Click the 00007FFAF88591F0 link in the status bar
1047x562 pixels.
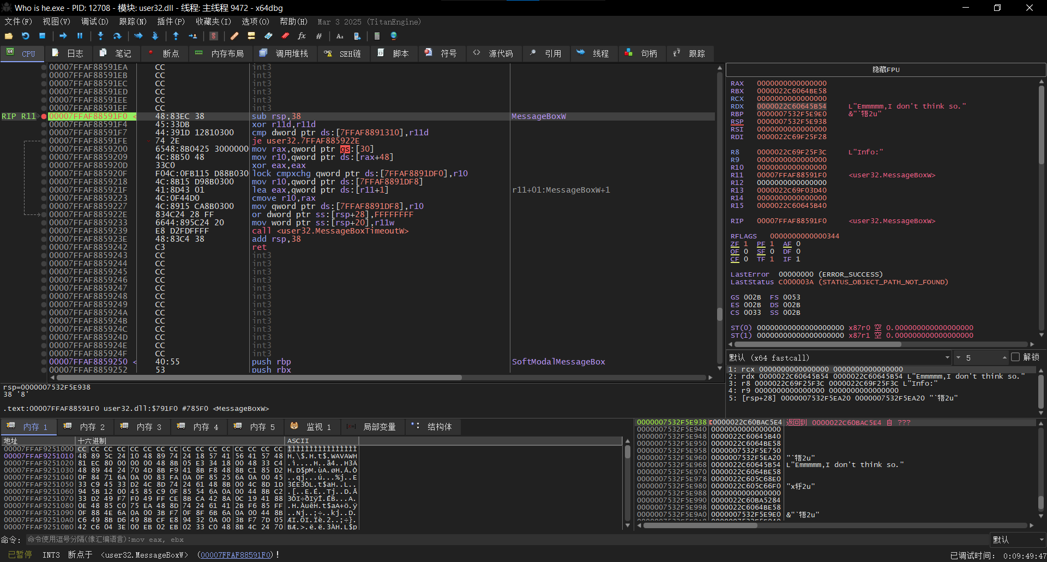click(x=236, y=555)
